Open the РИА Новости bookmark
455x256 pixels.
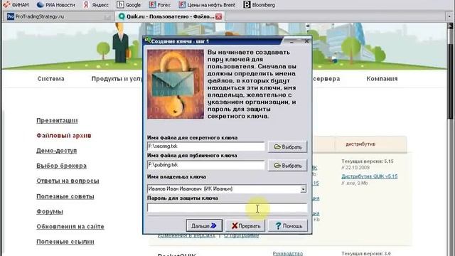pos(56,5)
